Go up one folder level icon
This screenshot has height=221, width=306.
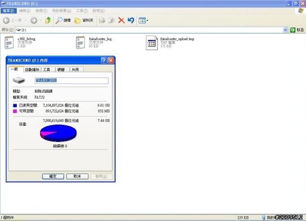[48, 20]
